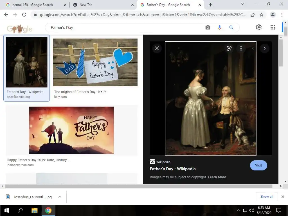Click the Visit button
Image resolution: width=288 pixels, height=216 pixels.
(258, 165)
